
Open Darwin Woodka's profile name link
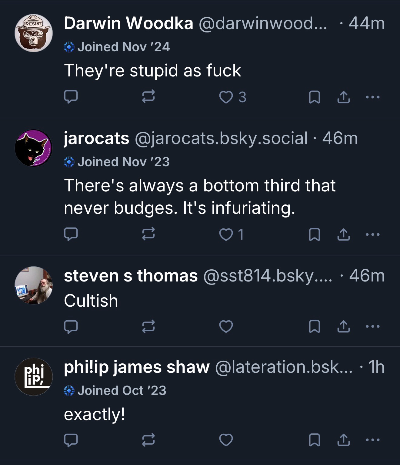pyautogui.click(x=128, y=23)
